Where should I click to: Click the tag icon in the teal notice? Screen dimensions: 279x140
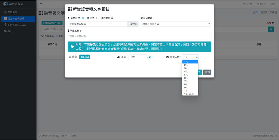[x=72, y=47]
